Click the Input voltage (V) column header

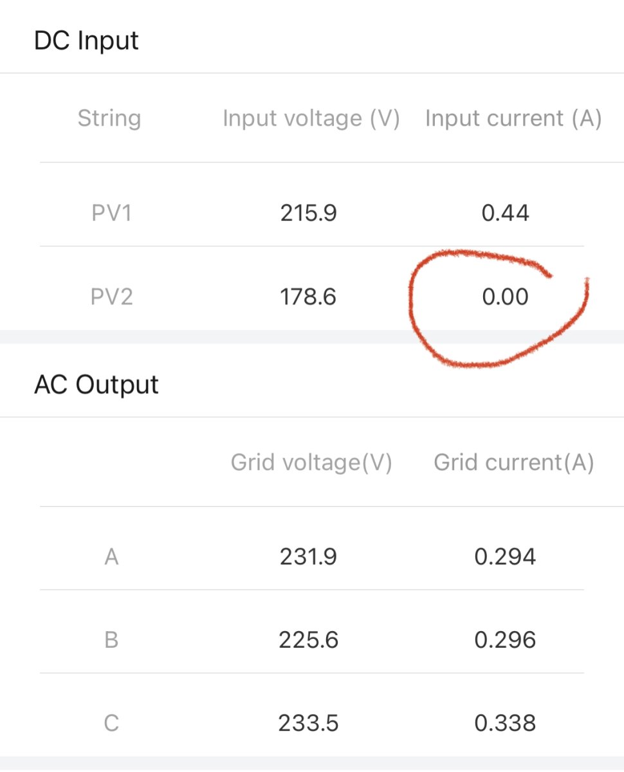click(x=311, y=118)
